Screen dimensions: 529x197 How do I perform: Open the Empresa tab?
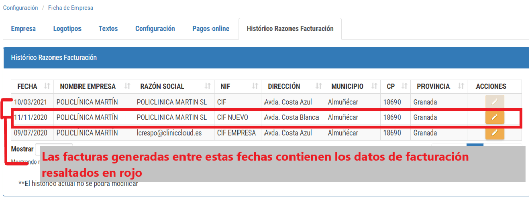click(23, 29)
